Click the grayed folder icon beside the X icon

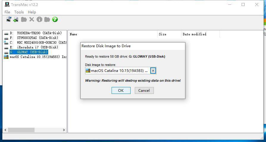click(x=24, y=20)
